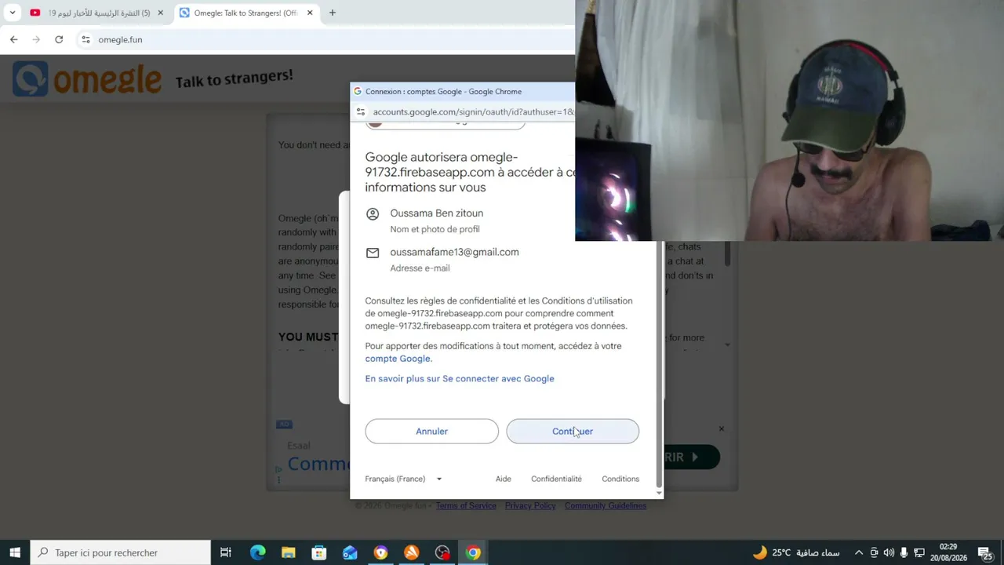Open the volume control in the tray
This screenshot has height=565, width=1004.
coord(889,552)
